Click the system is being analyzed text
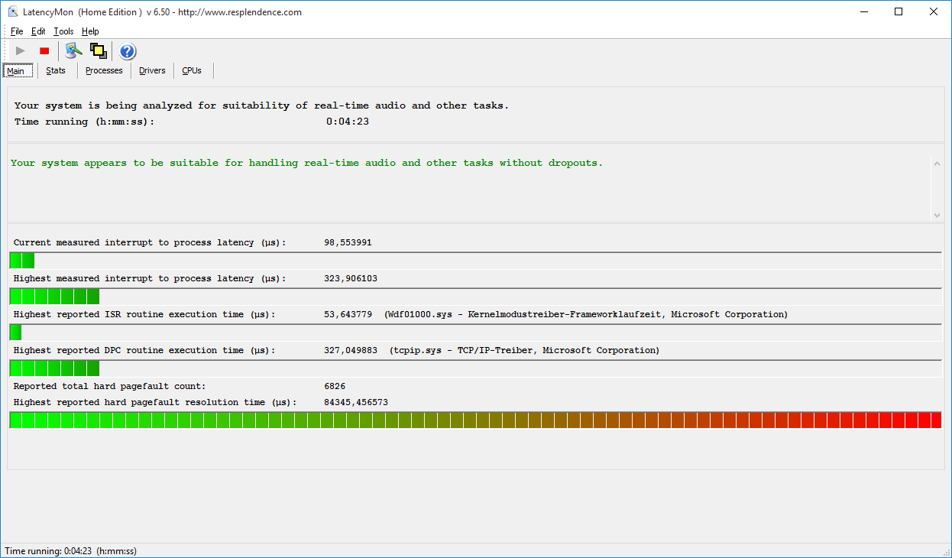The height and width of the screenshot is (558, 952). pos(261,105)
